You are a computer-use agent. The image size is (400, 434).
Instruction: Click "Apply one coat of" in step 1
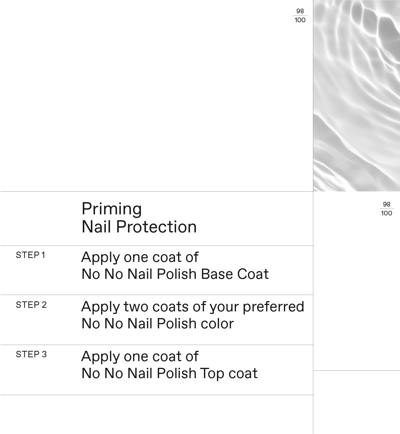tap(140, 257)
